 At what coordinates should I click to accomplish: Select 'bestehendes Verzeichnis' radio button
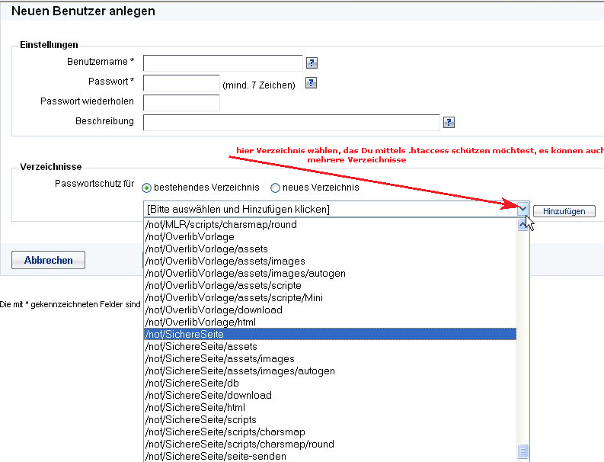point(148,188)
